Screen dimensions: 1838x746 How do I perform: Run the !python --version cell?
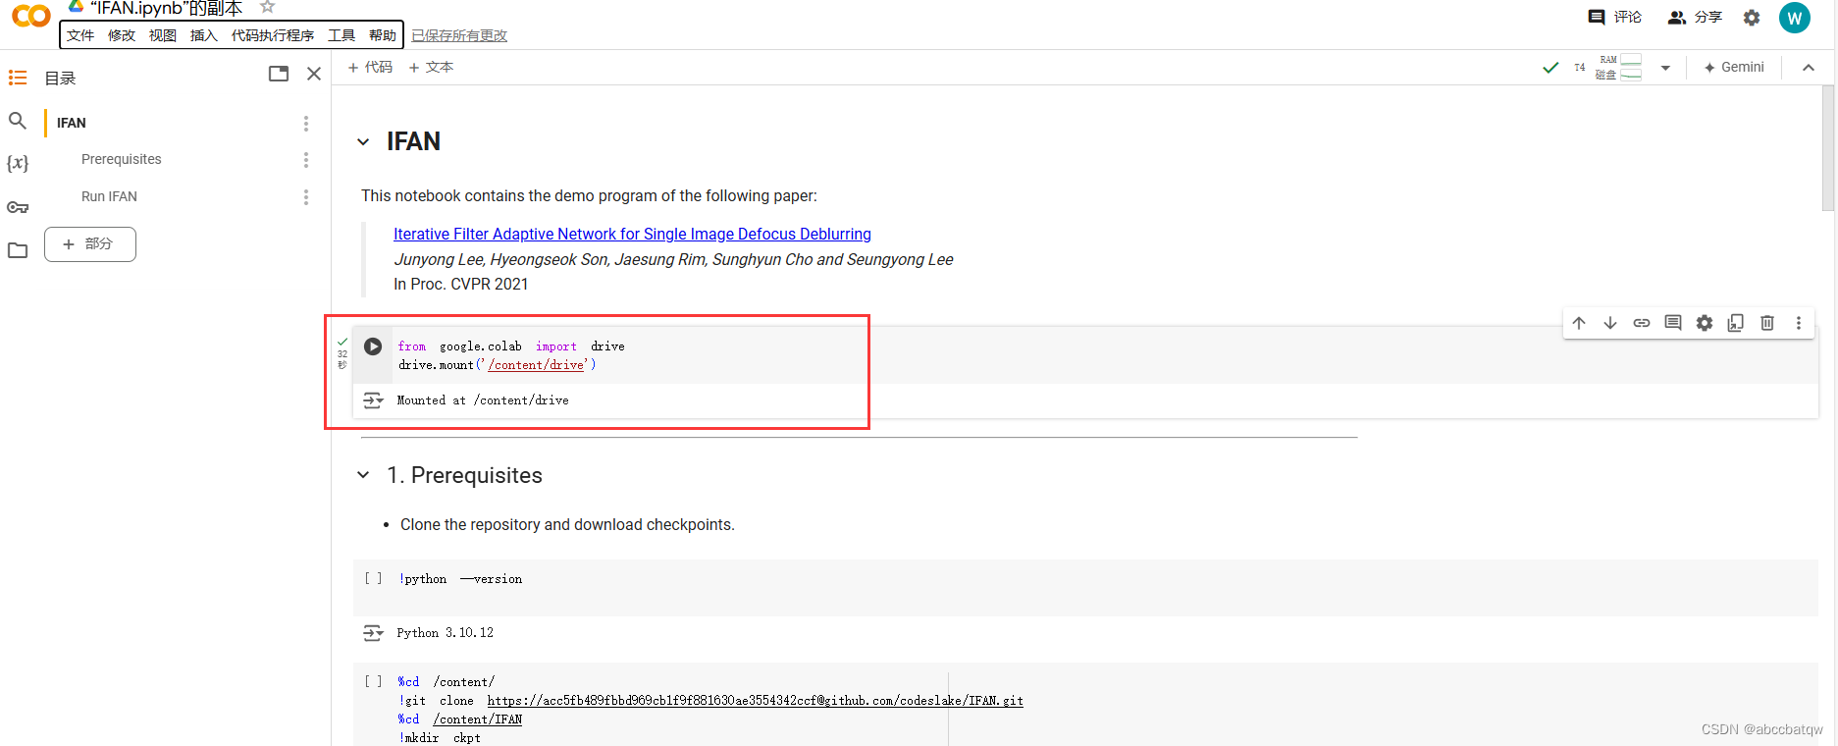(x=373, y=579)
